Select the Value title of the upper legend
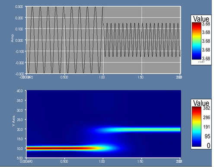The image size is (214, 167). (201, 19)
